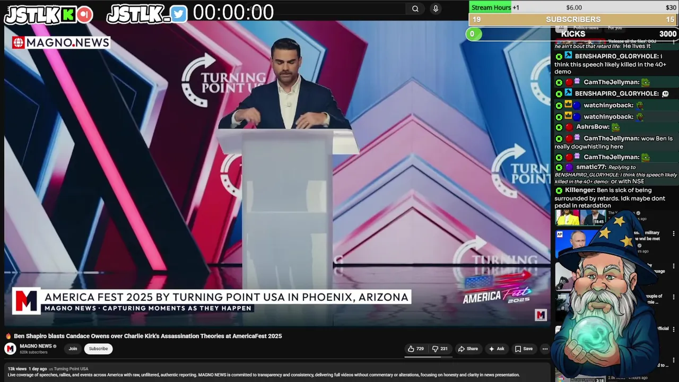Dislike the video showing 231 dislikes
Image resolution: width=679 pixels, height=382 pixels.
click(440, 349)
